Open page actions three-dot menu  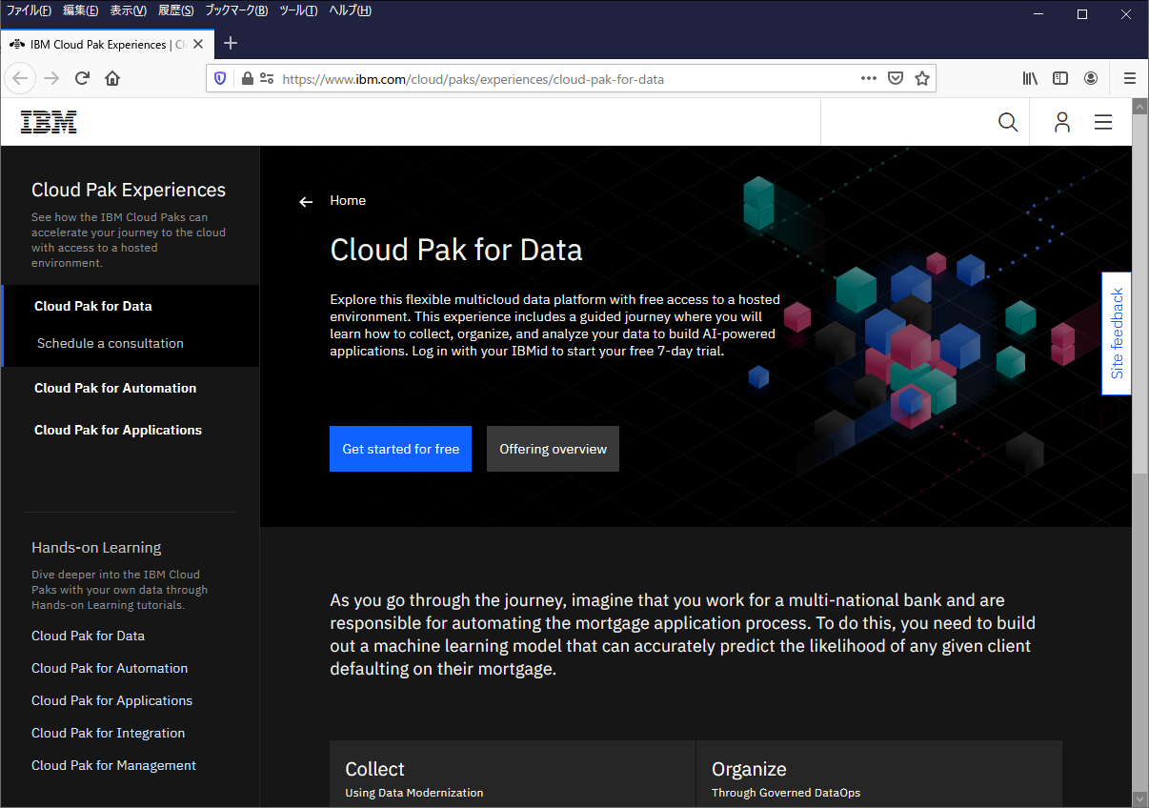tap(868, 79)
